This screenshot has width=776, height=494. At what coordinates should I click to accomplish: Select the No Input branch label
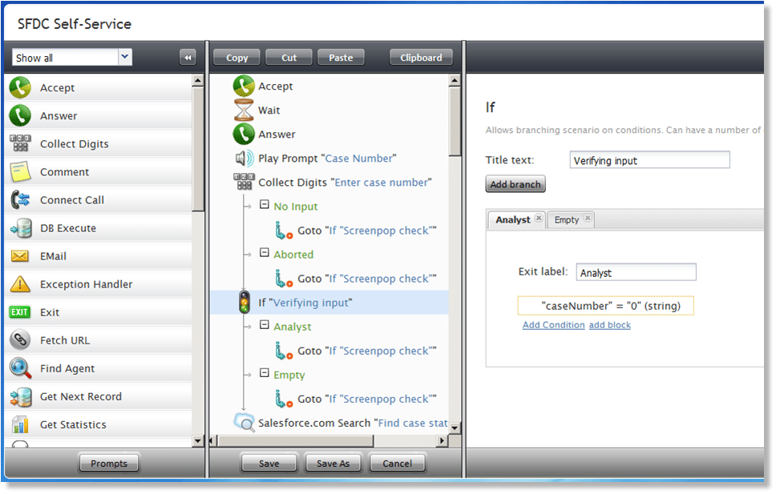296,207
